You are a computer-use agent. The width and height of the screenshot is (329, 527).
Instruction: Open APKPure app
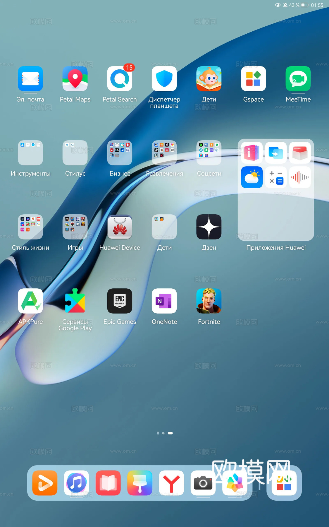[30, 301]
